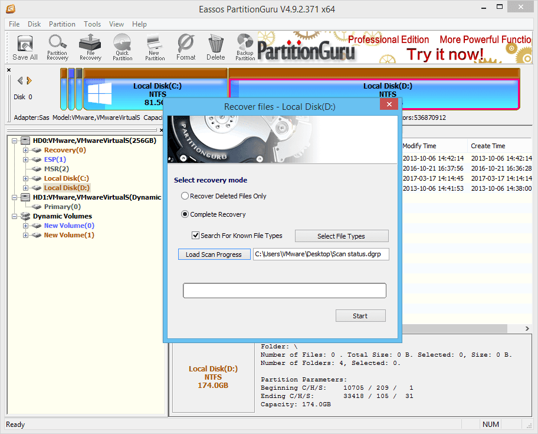Open the File menu
Viewport: 538px width, 434px height.
tap(14, 24)
